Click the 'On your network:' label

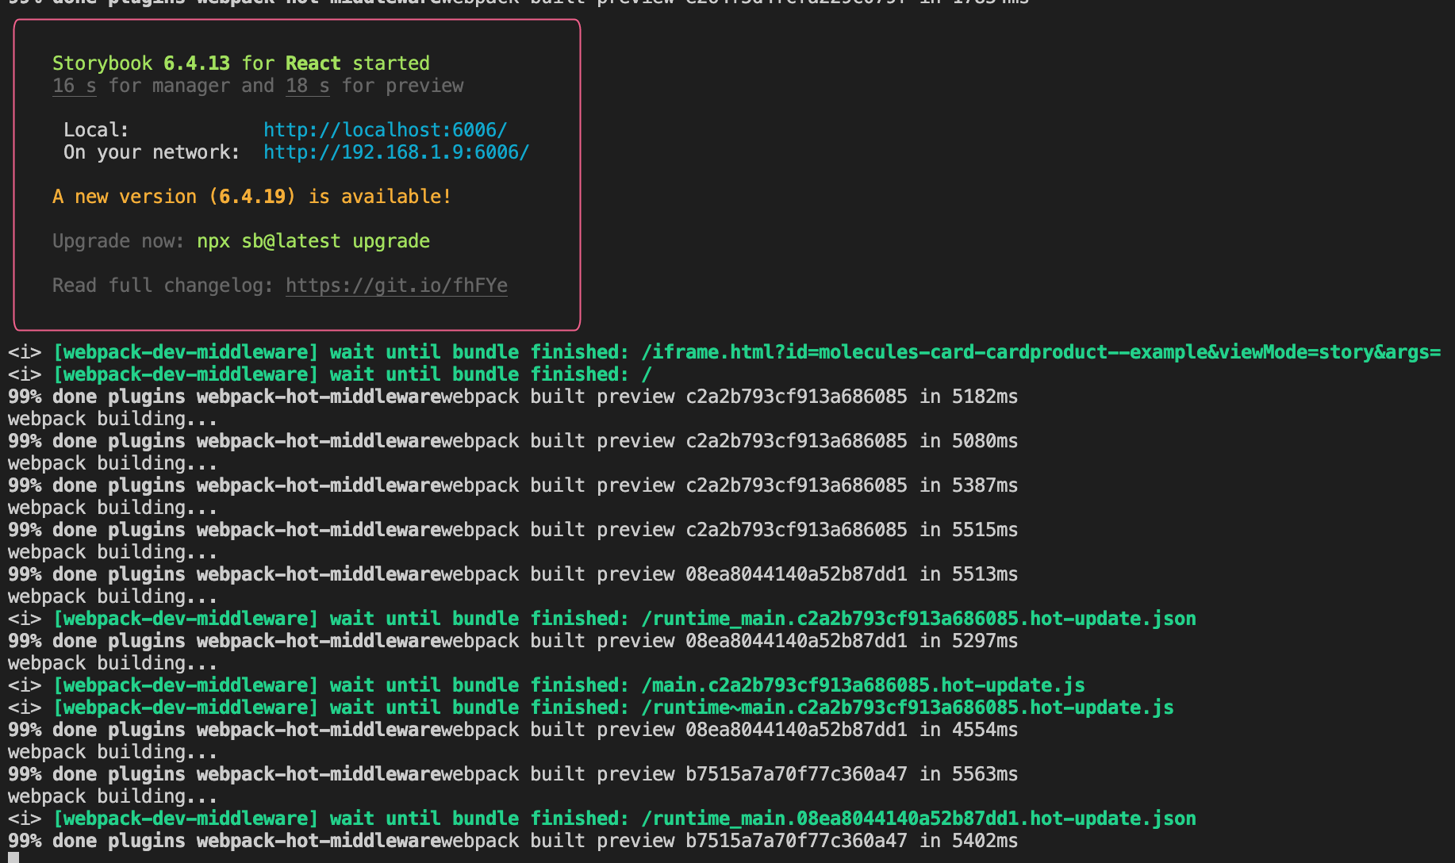(x=152, y=152)
